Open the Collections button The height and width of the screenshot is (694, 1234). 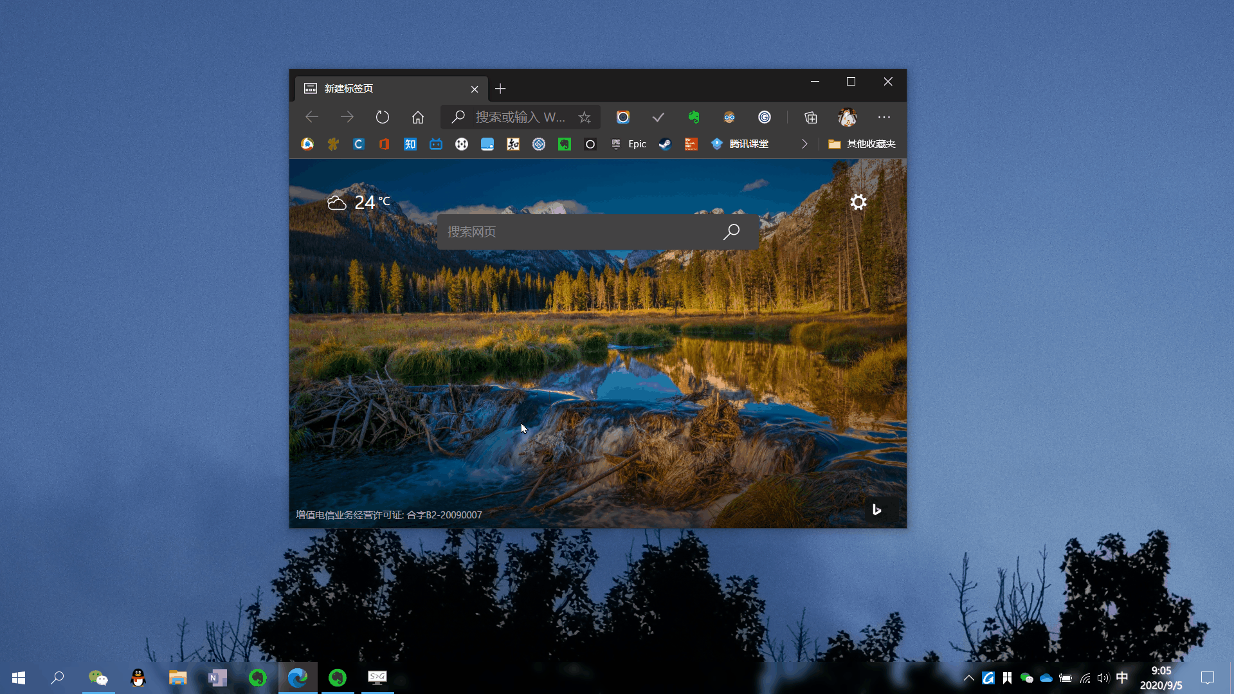click(811, 117)
